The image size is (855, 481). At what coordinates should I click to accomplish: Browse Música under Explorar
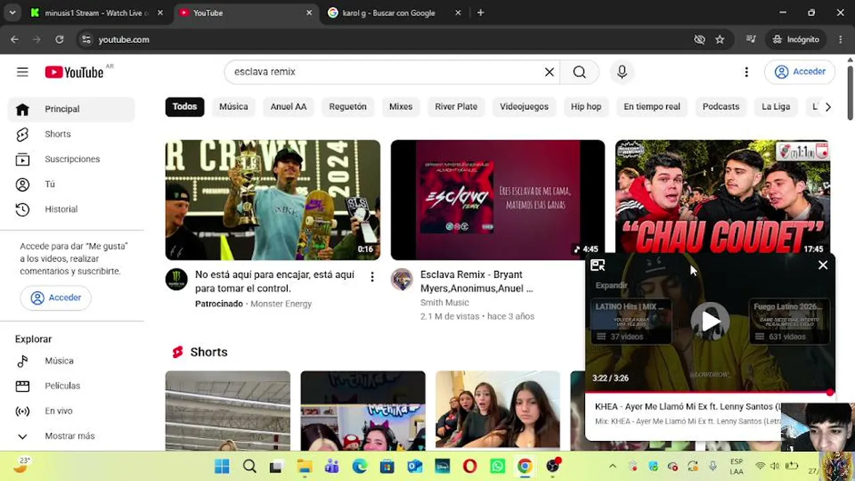(71, 361)
